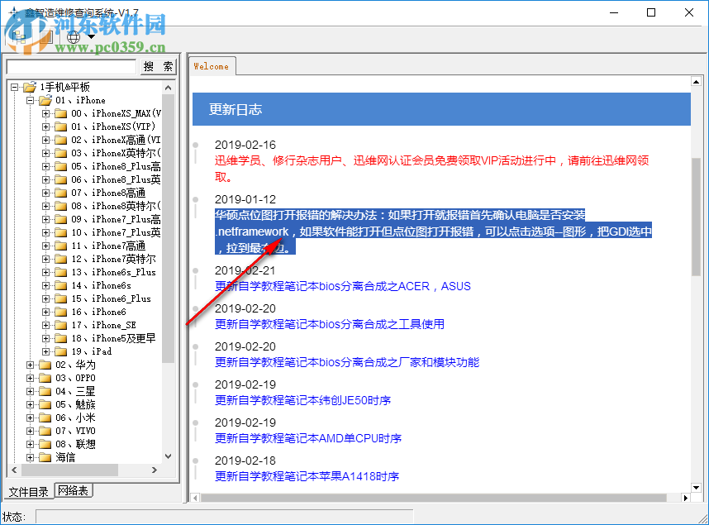The width and height of the screenshot is (709, 525).
Task: Click the 2019-01-12 date entry
Action: point(245,199)
